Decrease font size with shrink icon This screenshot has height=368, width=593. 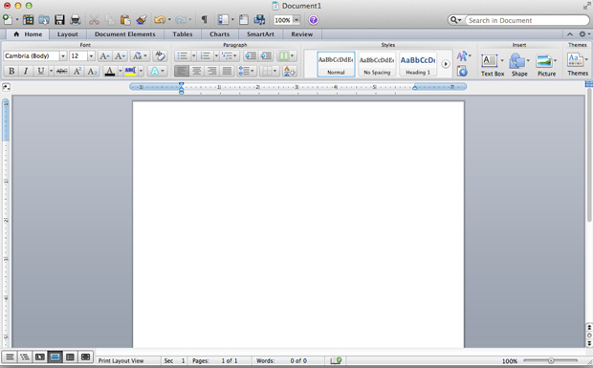[120, 56]
